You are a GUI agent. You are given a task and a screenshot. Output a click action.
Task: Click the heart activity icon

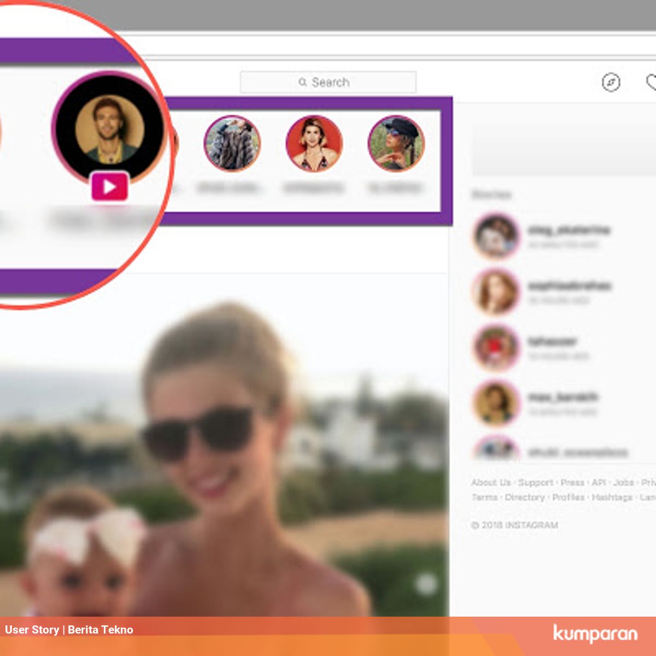pos(651,83)
